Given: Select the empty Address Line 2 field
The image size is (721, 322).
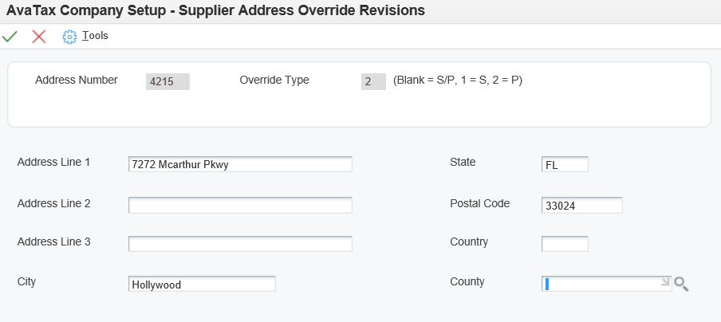Looking at the screenshot, I should pyautogui.click(x=240, y=205).
